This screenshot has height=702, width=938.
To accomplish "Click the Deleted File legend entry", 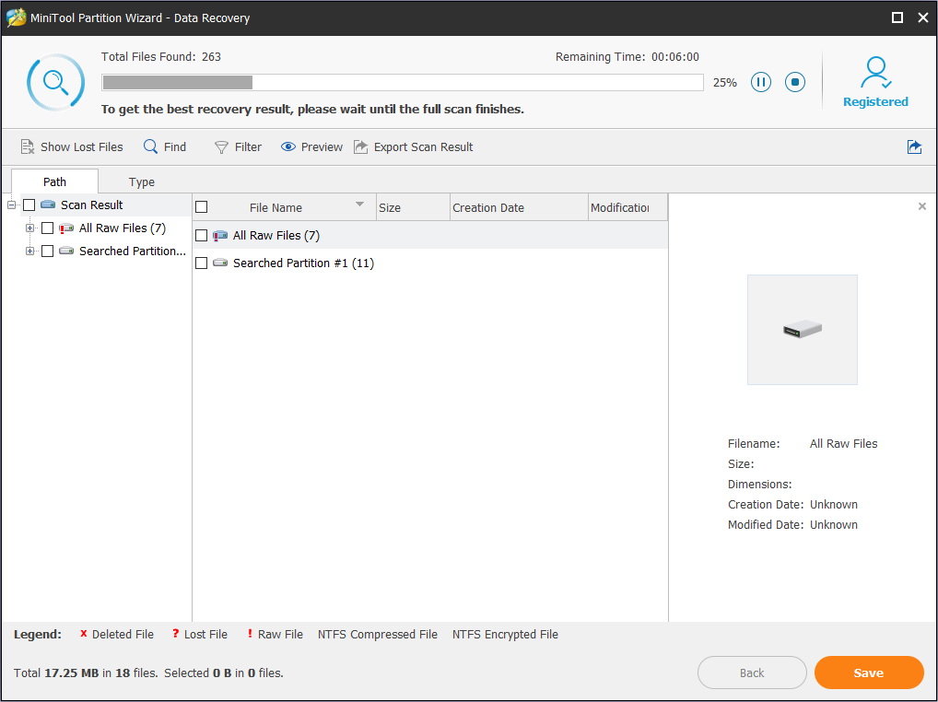I will tap(117, 635).
